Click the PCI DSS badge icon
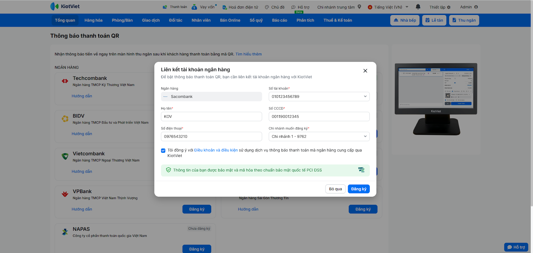The image size is (533, 253). 361,170
